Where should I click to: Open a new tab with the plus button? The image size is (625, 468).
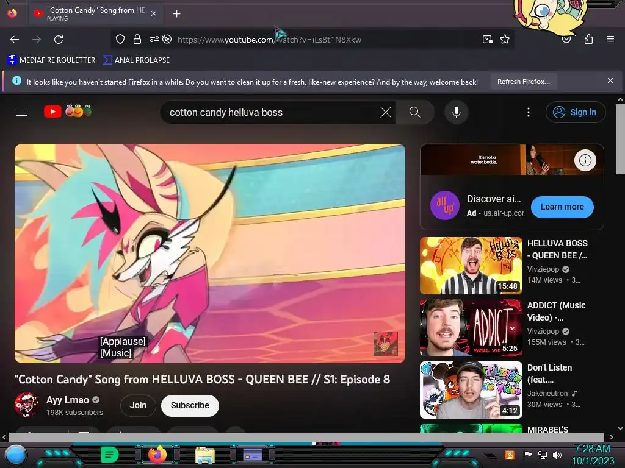tap(176, 14)
